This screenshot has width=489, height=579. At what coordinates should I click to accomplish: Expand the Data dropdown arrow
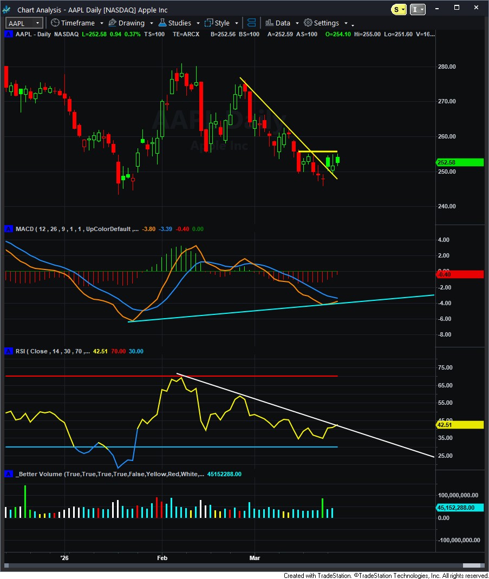(x=297, y=23)
